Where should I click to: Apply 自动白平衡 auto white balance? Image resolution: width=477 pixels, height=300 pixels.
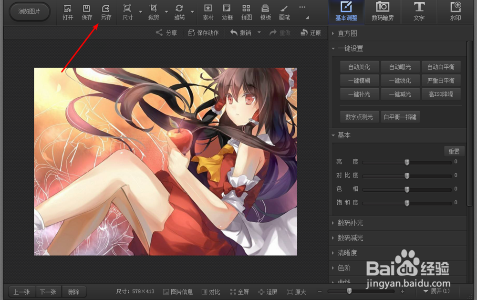tap(441, 67)
